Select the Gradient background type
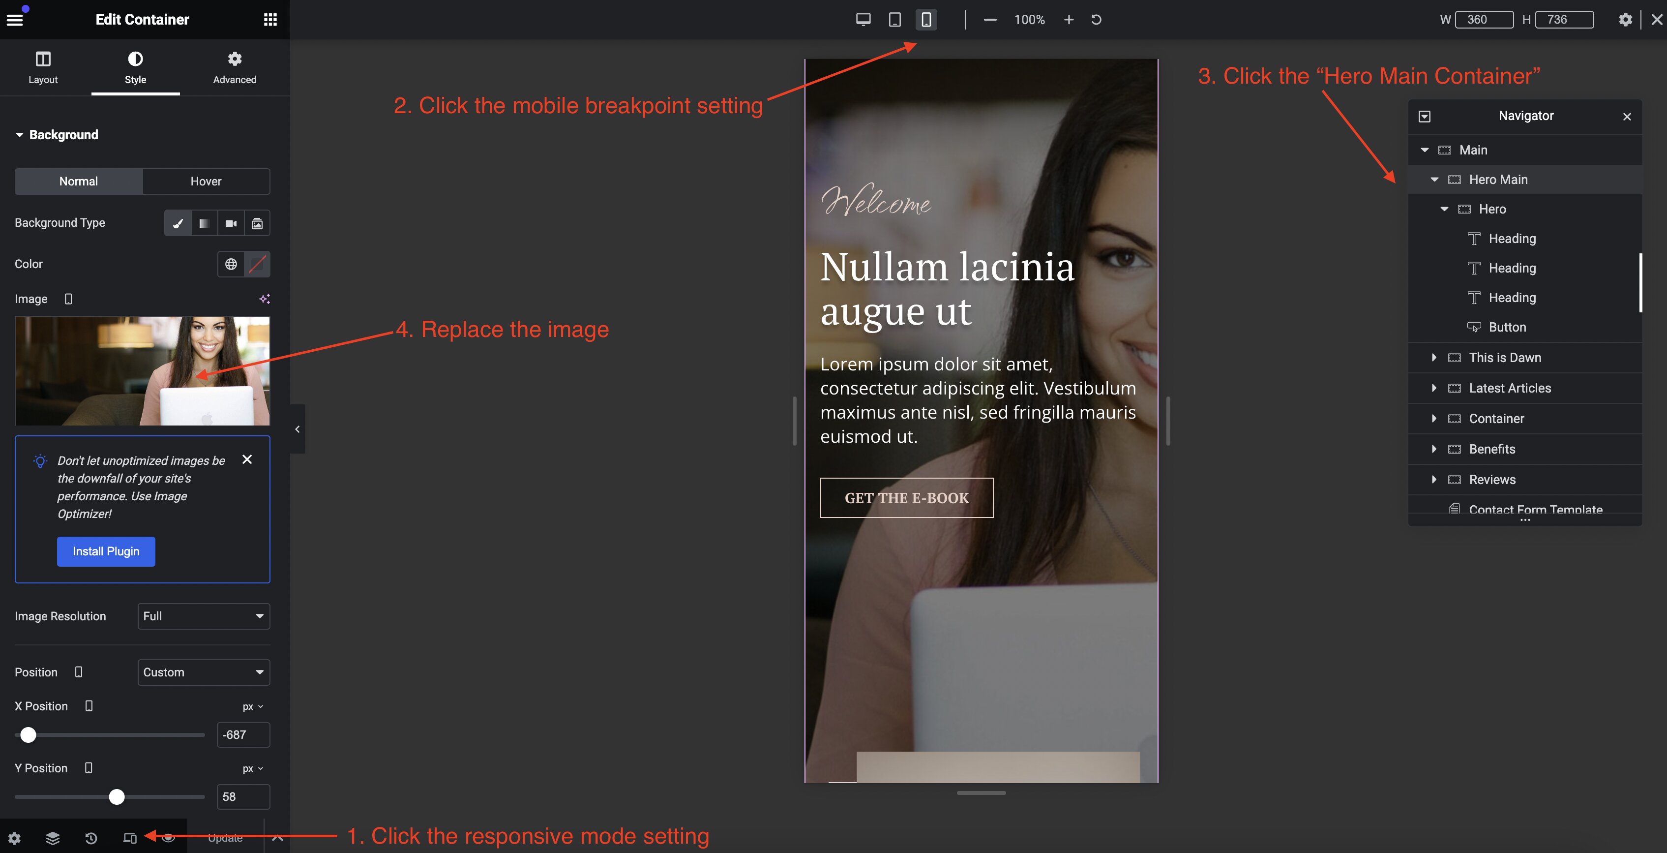This screenshot has width=1667, height=853. tap(204, 223)
